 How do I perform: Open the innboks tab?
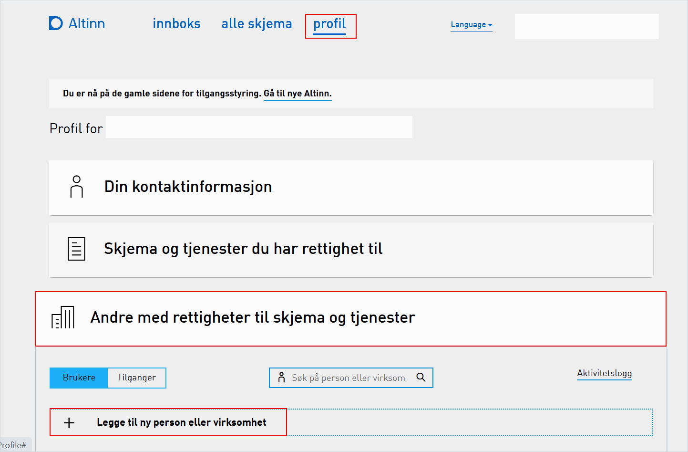pos(176,23)
